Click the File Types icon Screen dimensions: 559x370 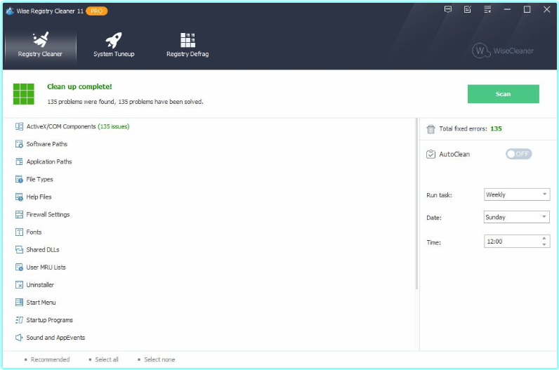click(19, 179)
